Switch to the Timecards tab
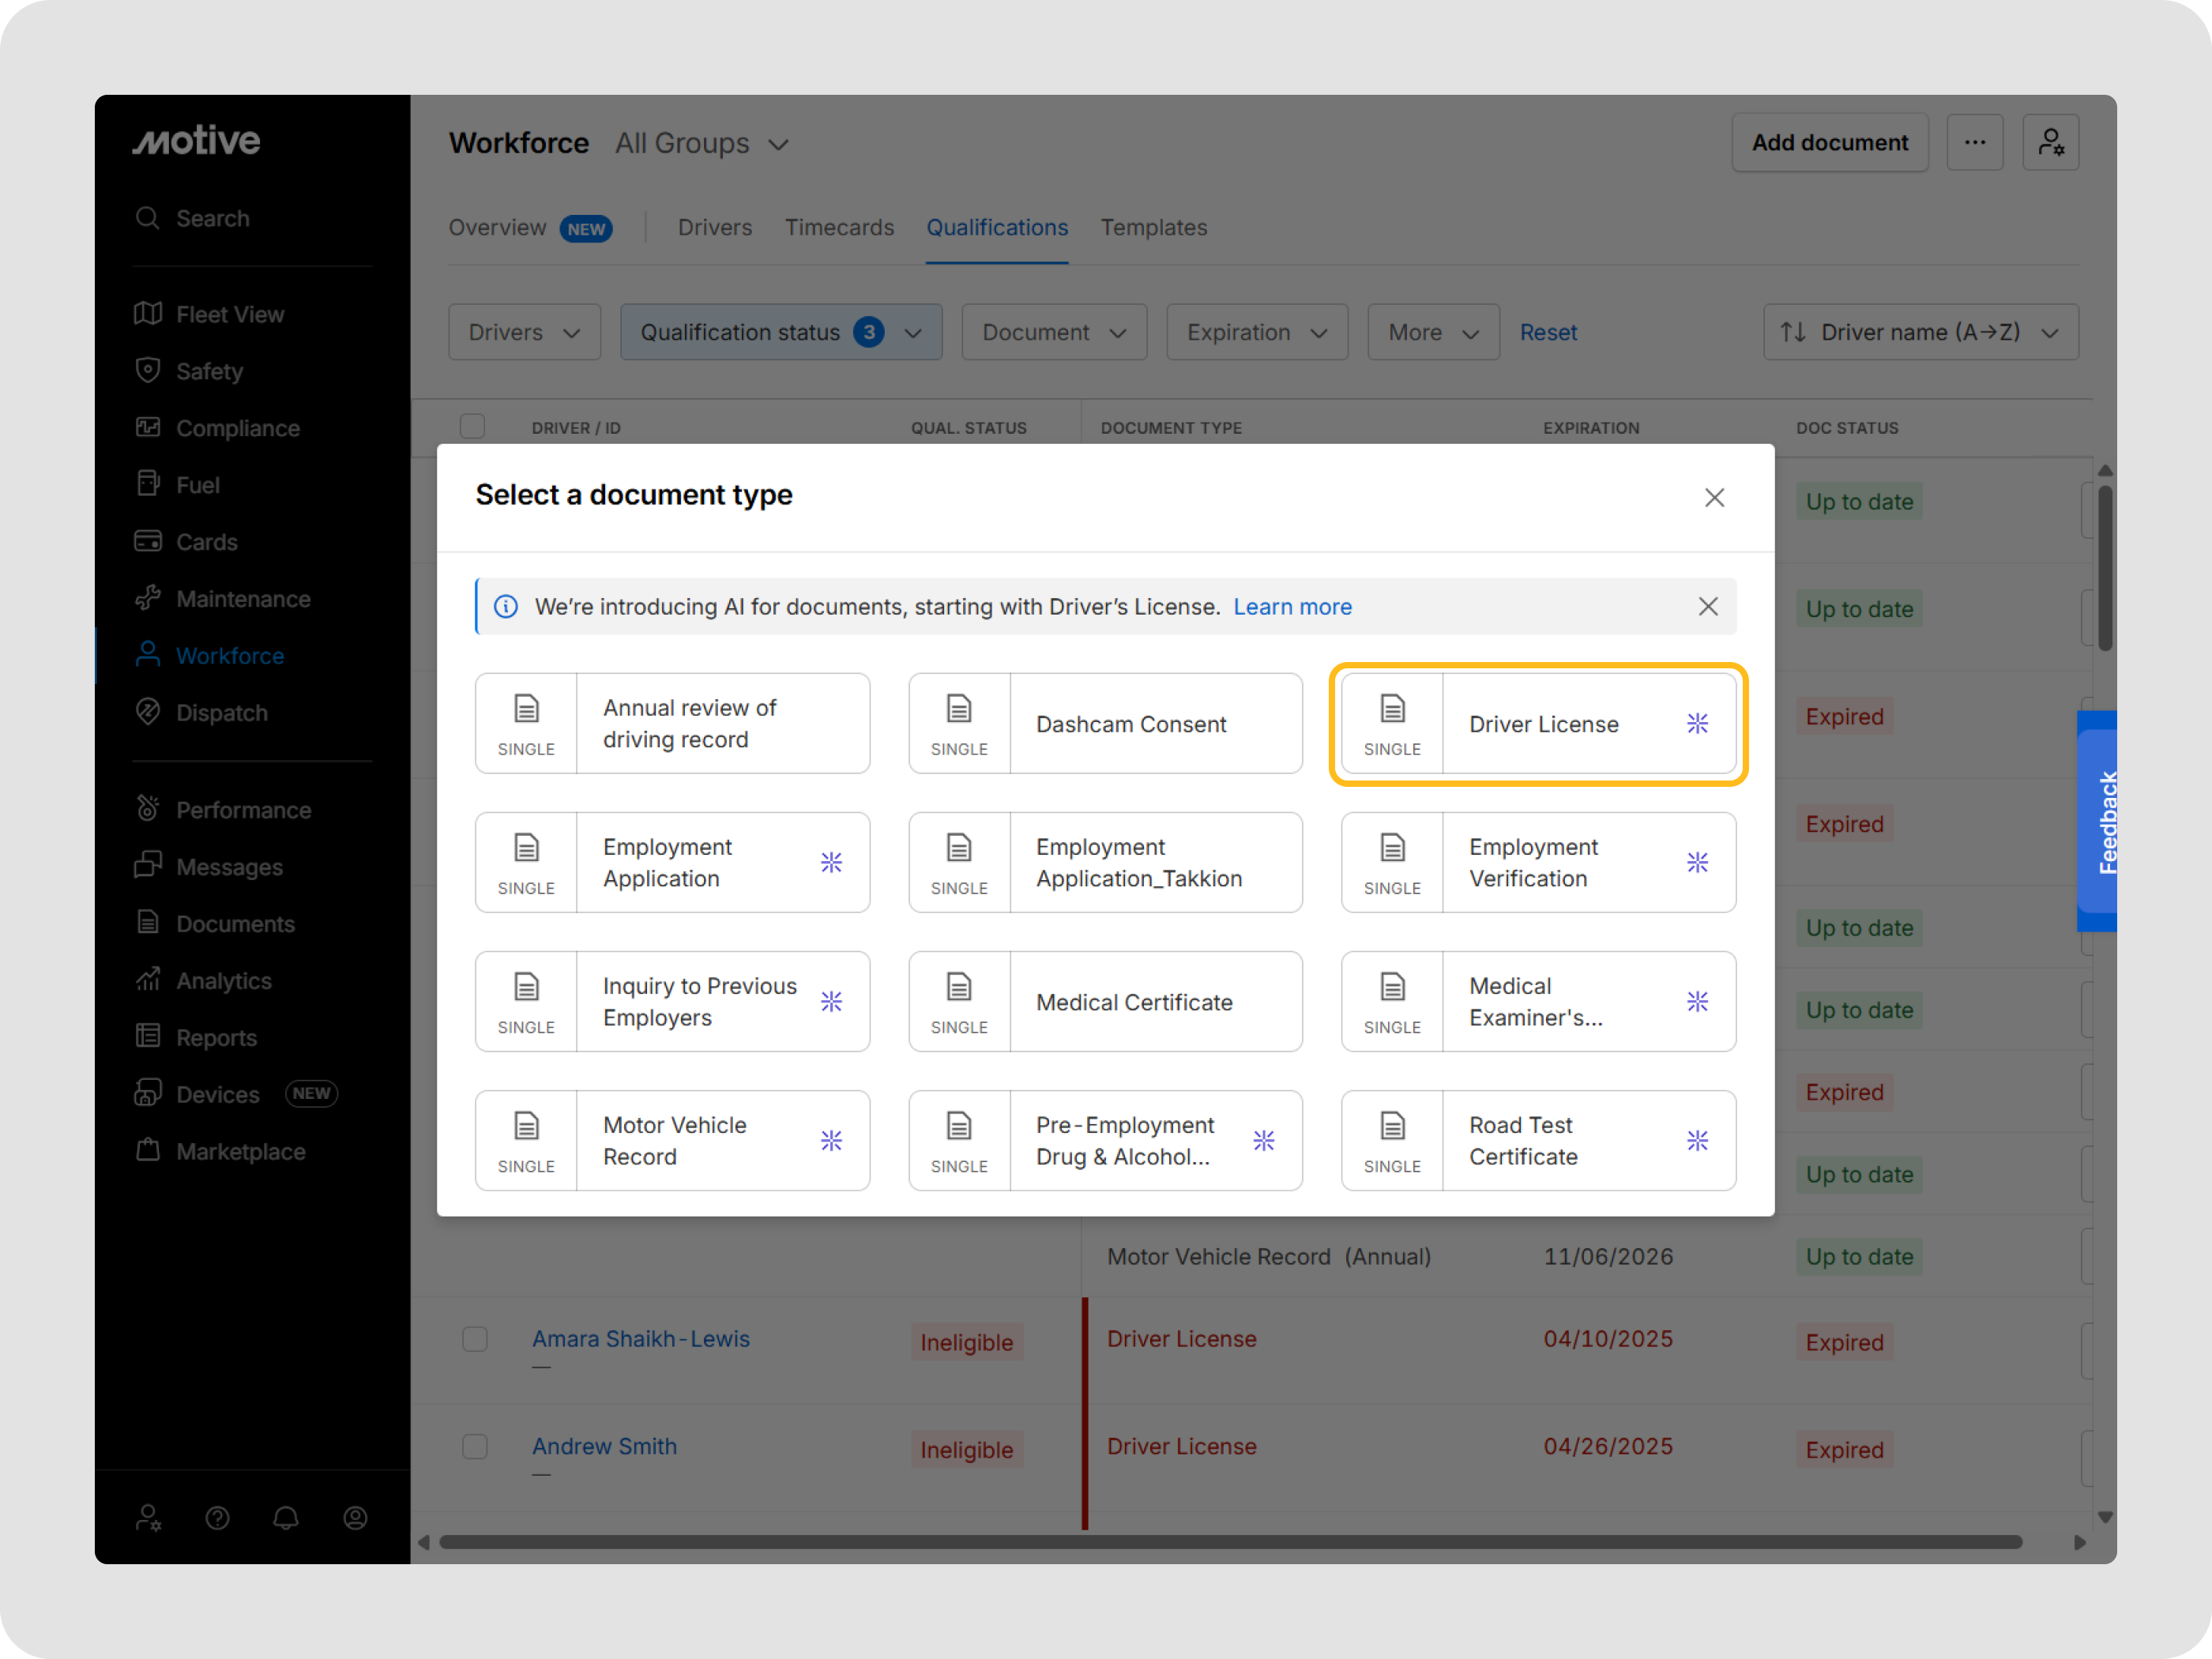 [x=838, y=228]
